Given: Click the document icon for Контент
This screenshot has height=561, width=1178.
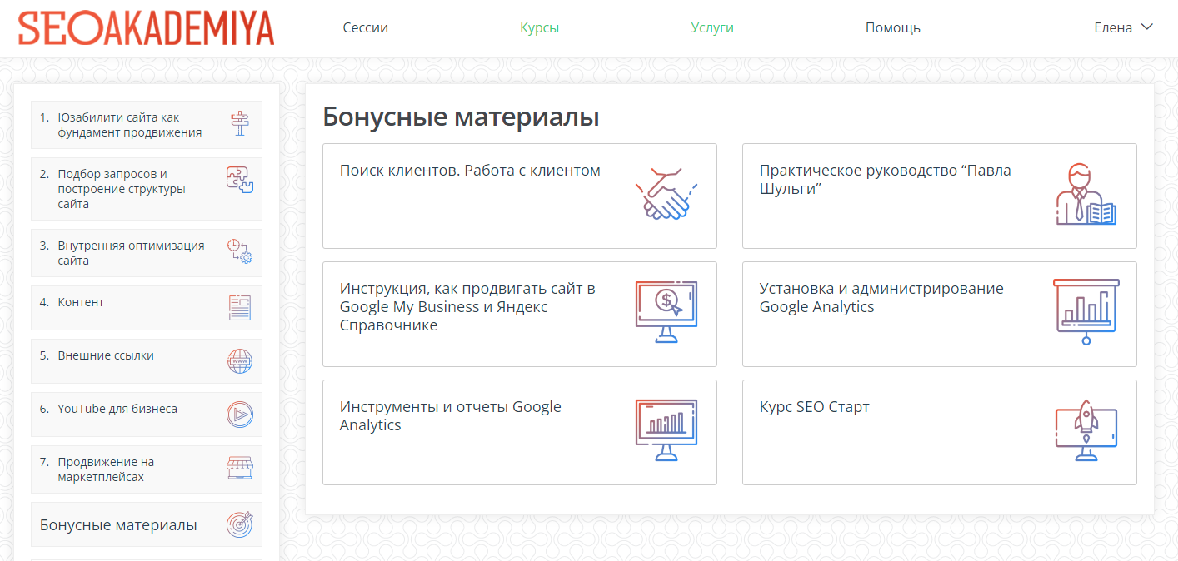Looking at the screenshot, I should (240, 308).
